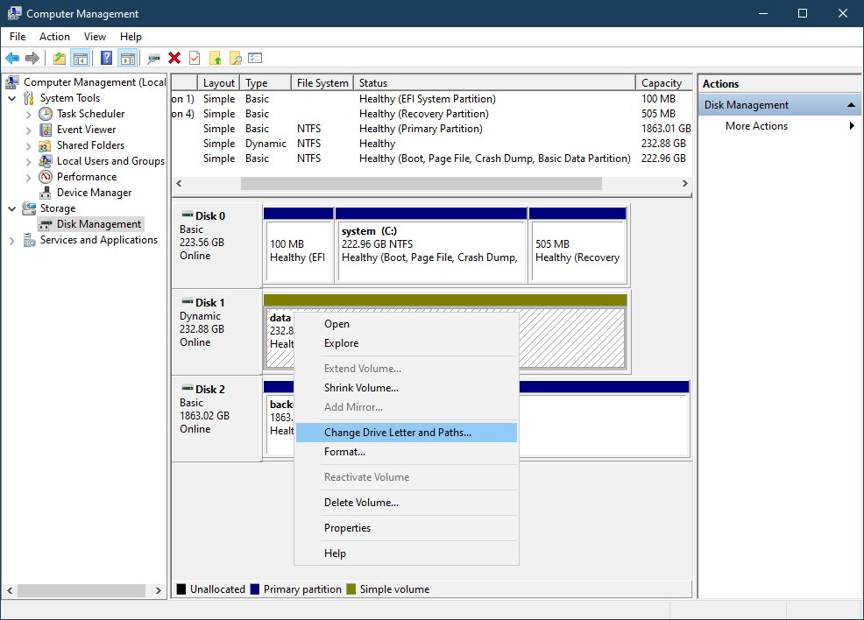Viewport: 864px width, 620px height.
Task: Open the Action menu in menu bar
Action: pos(54,37)
